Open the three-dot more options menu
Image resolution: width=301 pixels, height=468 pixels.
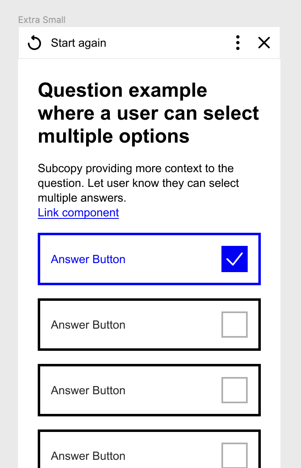pos(238,43)
